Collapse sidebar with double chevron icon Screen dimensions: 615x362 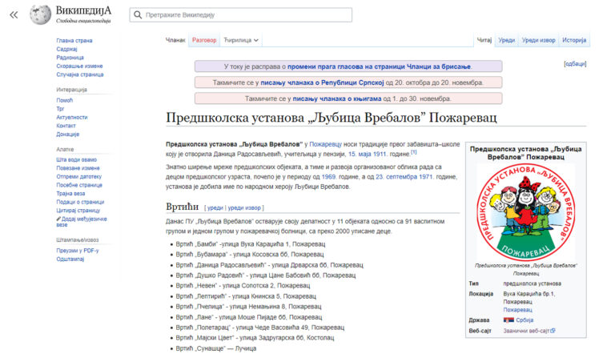pos(14,15)
